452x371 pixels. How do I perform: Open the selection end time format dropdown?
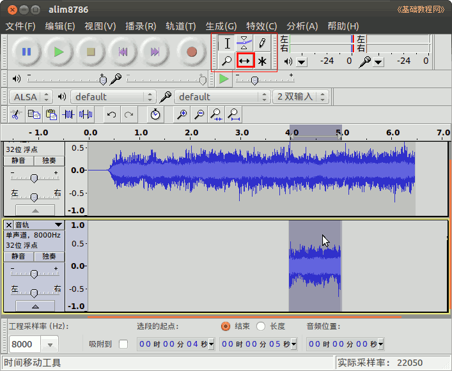pyautogui.click(x=293, y=344)
